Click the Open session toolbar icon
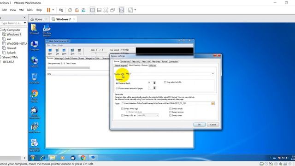This screenshot has height=166, width=295. click(64, 51)
